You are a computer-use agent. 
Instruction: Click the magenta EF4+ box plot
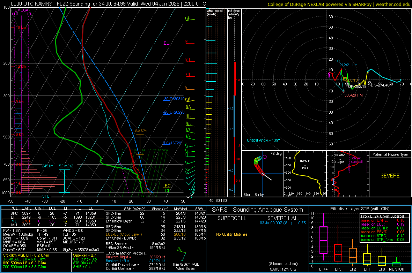(x=323, y=237)
